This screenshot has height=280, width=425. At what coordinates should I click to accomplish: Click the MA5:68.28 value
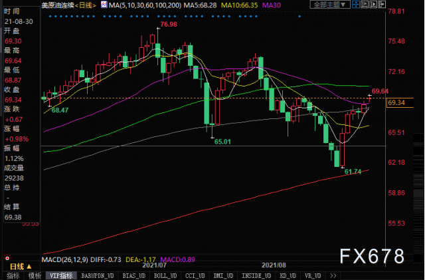tap(200, 5)
